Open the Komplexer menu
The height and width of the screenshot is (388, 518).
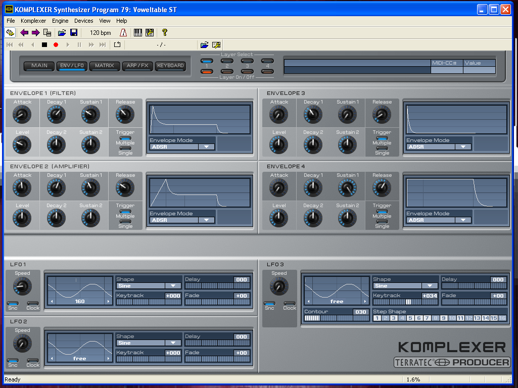pos(33,21)
